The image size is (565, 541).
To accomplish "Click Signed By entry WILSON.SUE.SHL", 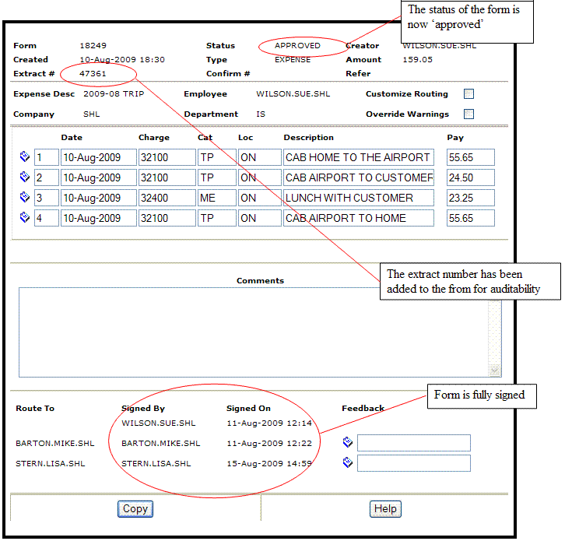I will pyautogui.click(x=159, y=423).
